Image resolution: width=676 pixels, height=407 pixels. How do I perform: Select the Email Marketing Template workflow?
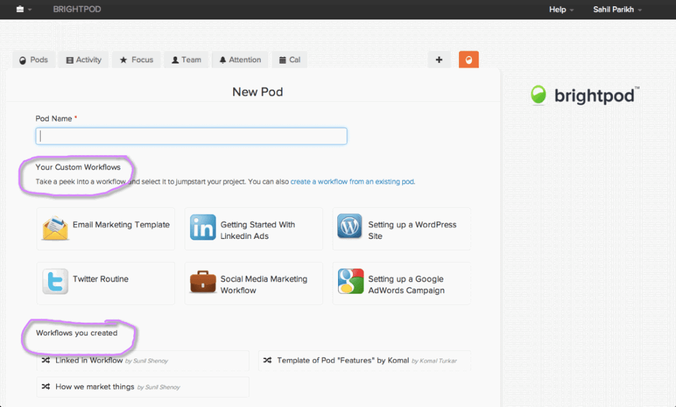[105, 228]
